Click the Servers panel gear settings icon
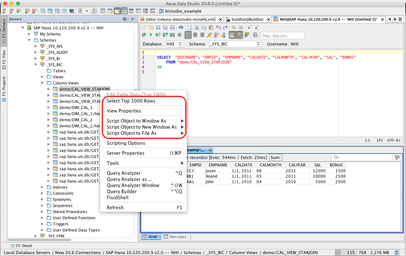 coord(125,19)
